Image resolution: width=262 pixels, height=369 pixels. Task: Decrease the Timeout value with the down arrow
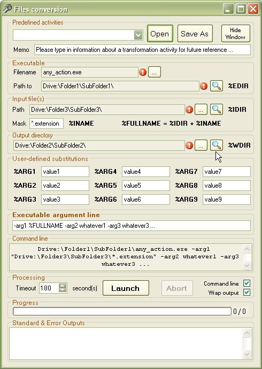[x=63, y=290]
